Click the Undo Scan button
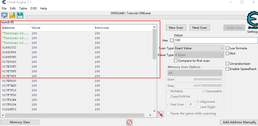The width and height of the screenshot is (258, 126). tap(234, 27)
